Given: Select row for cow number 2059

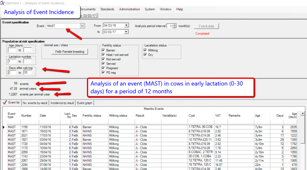Looking at the screenshot, I should coord(152,152).
